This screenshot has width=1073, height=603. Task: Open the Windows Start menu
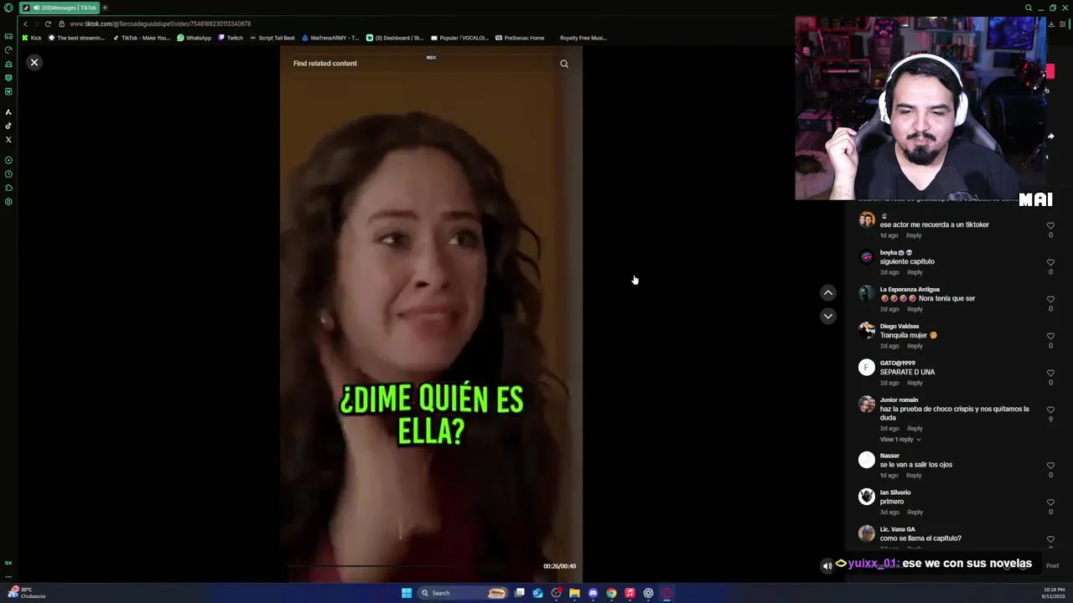tap(407, 593)
